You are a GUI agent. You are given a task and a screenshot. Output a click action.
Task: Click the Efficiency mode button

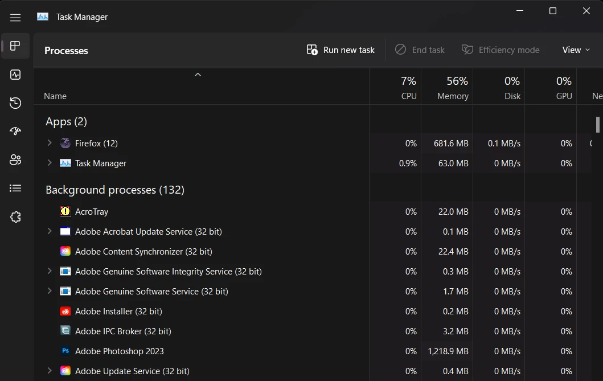click(x=501, y=50)
